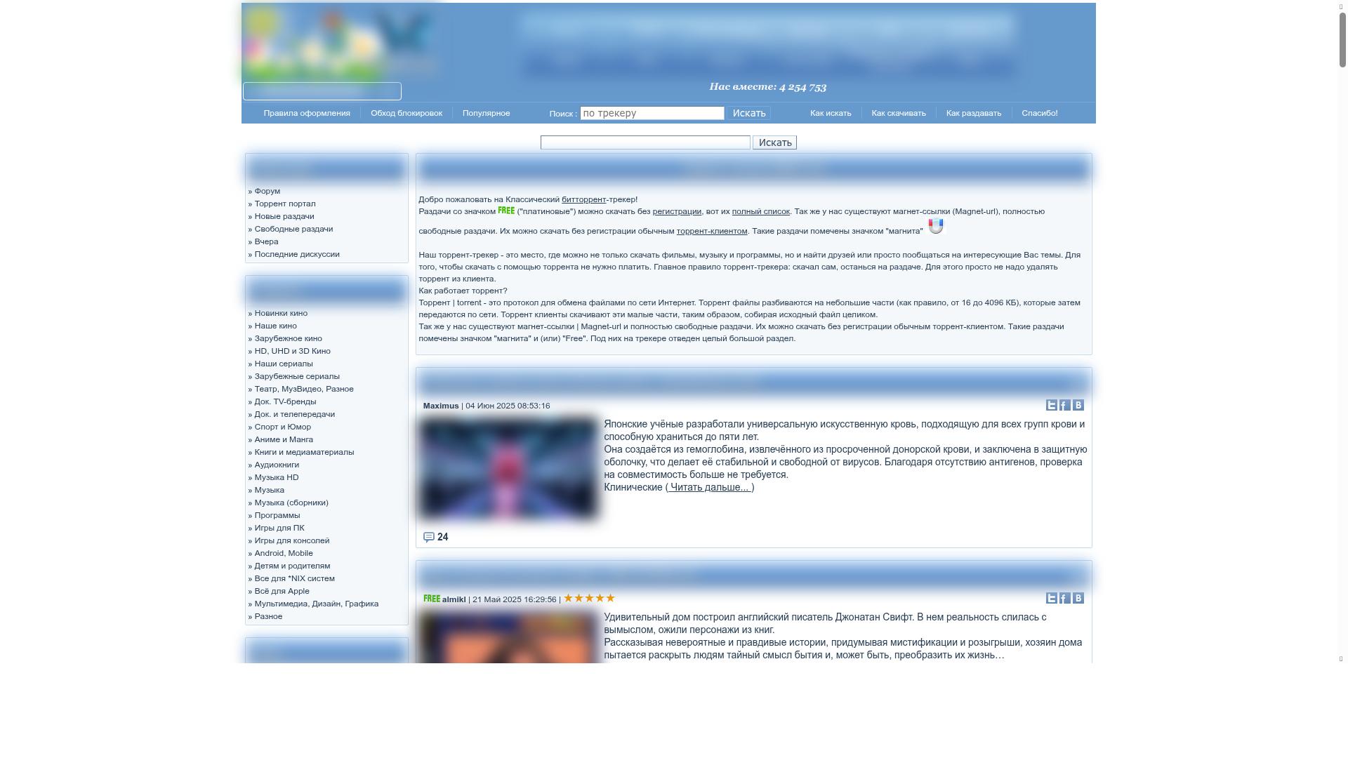Share the Maximus post on Twitter
Screen dimensions: 1348x758
[1051, 405]
